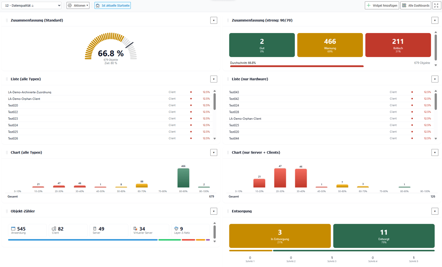
Task: Click the Layer-3-Netz counter icon
Action: [176, 229]
